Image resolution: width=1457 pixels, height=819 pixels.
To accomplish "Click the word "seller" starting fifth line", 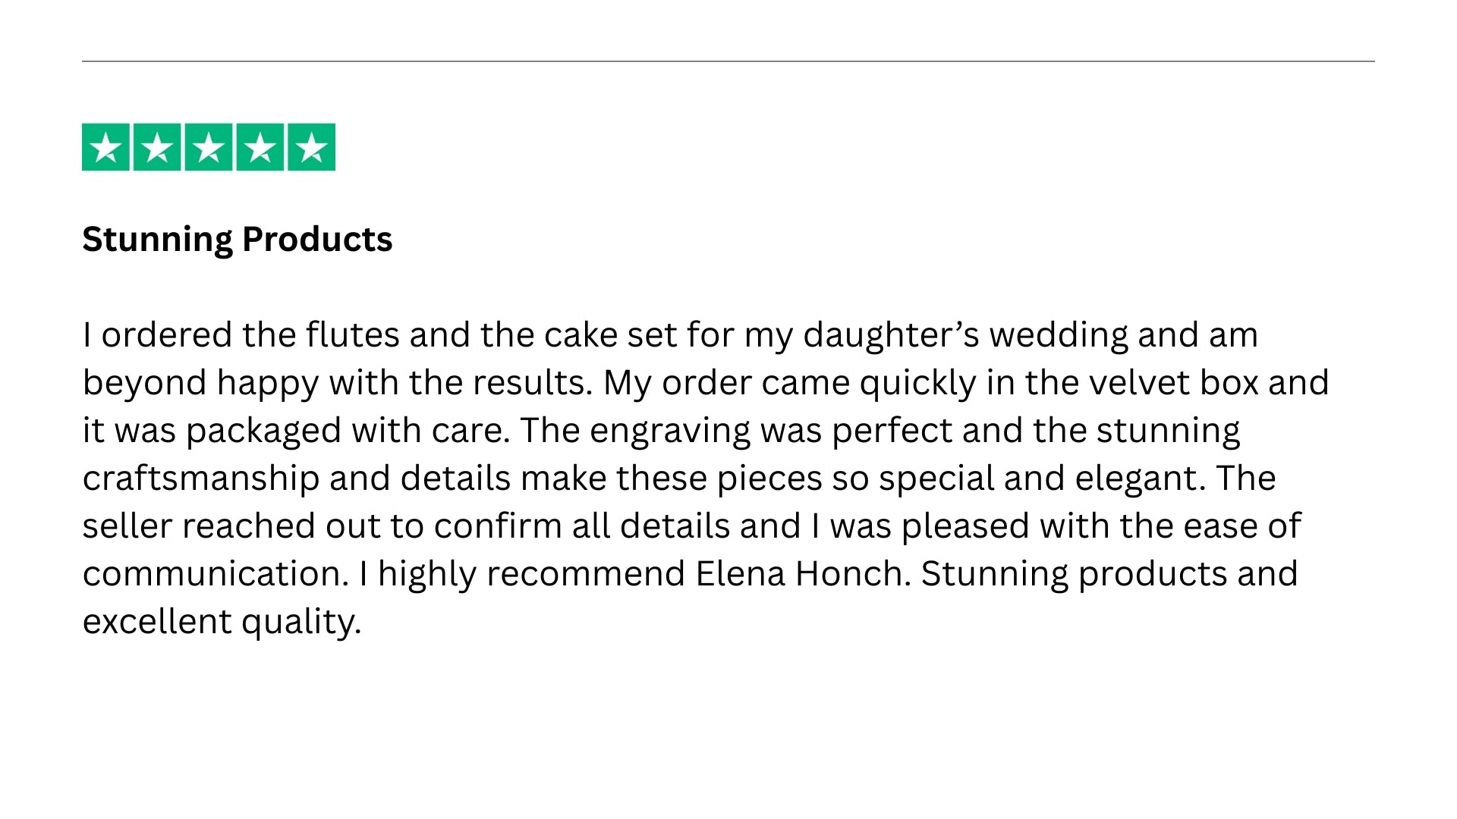I will click(x=127, y=526).
